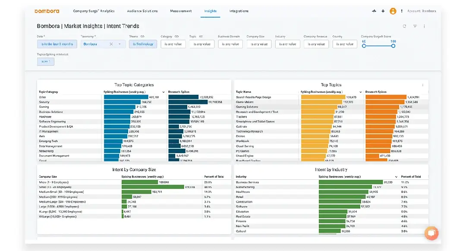This screenshot has width=466, height=251.
Task: Select the Insights tab
Action: pos(210,11)
